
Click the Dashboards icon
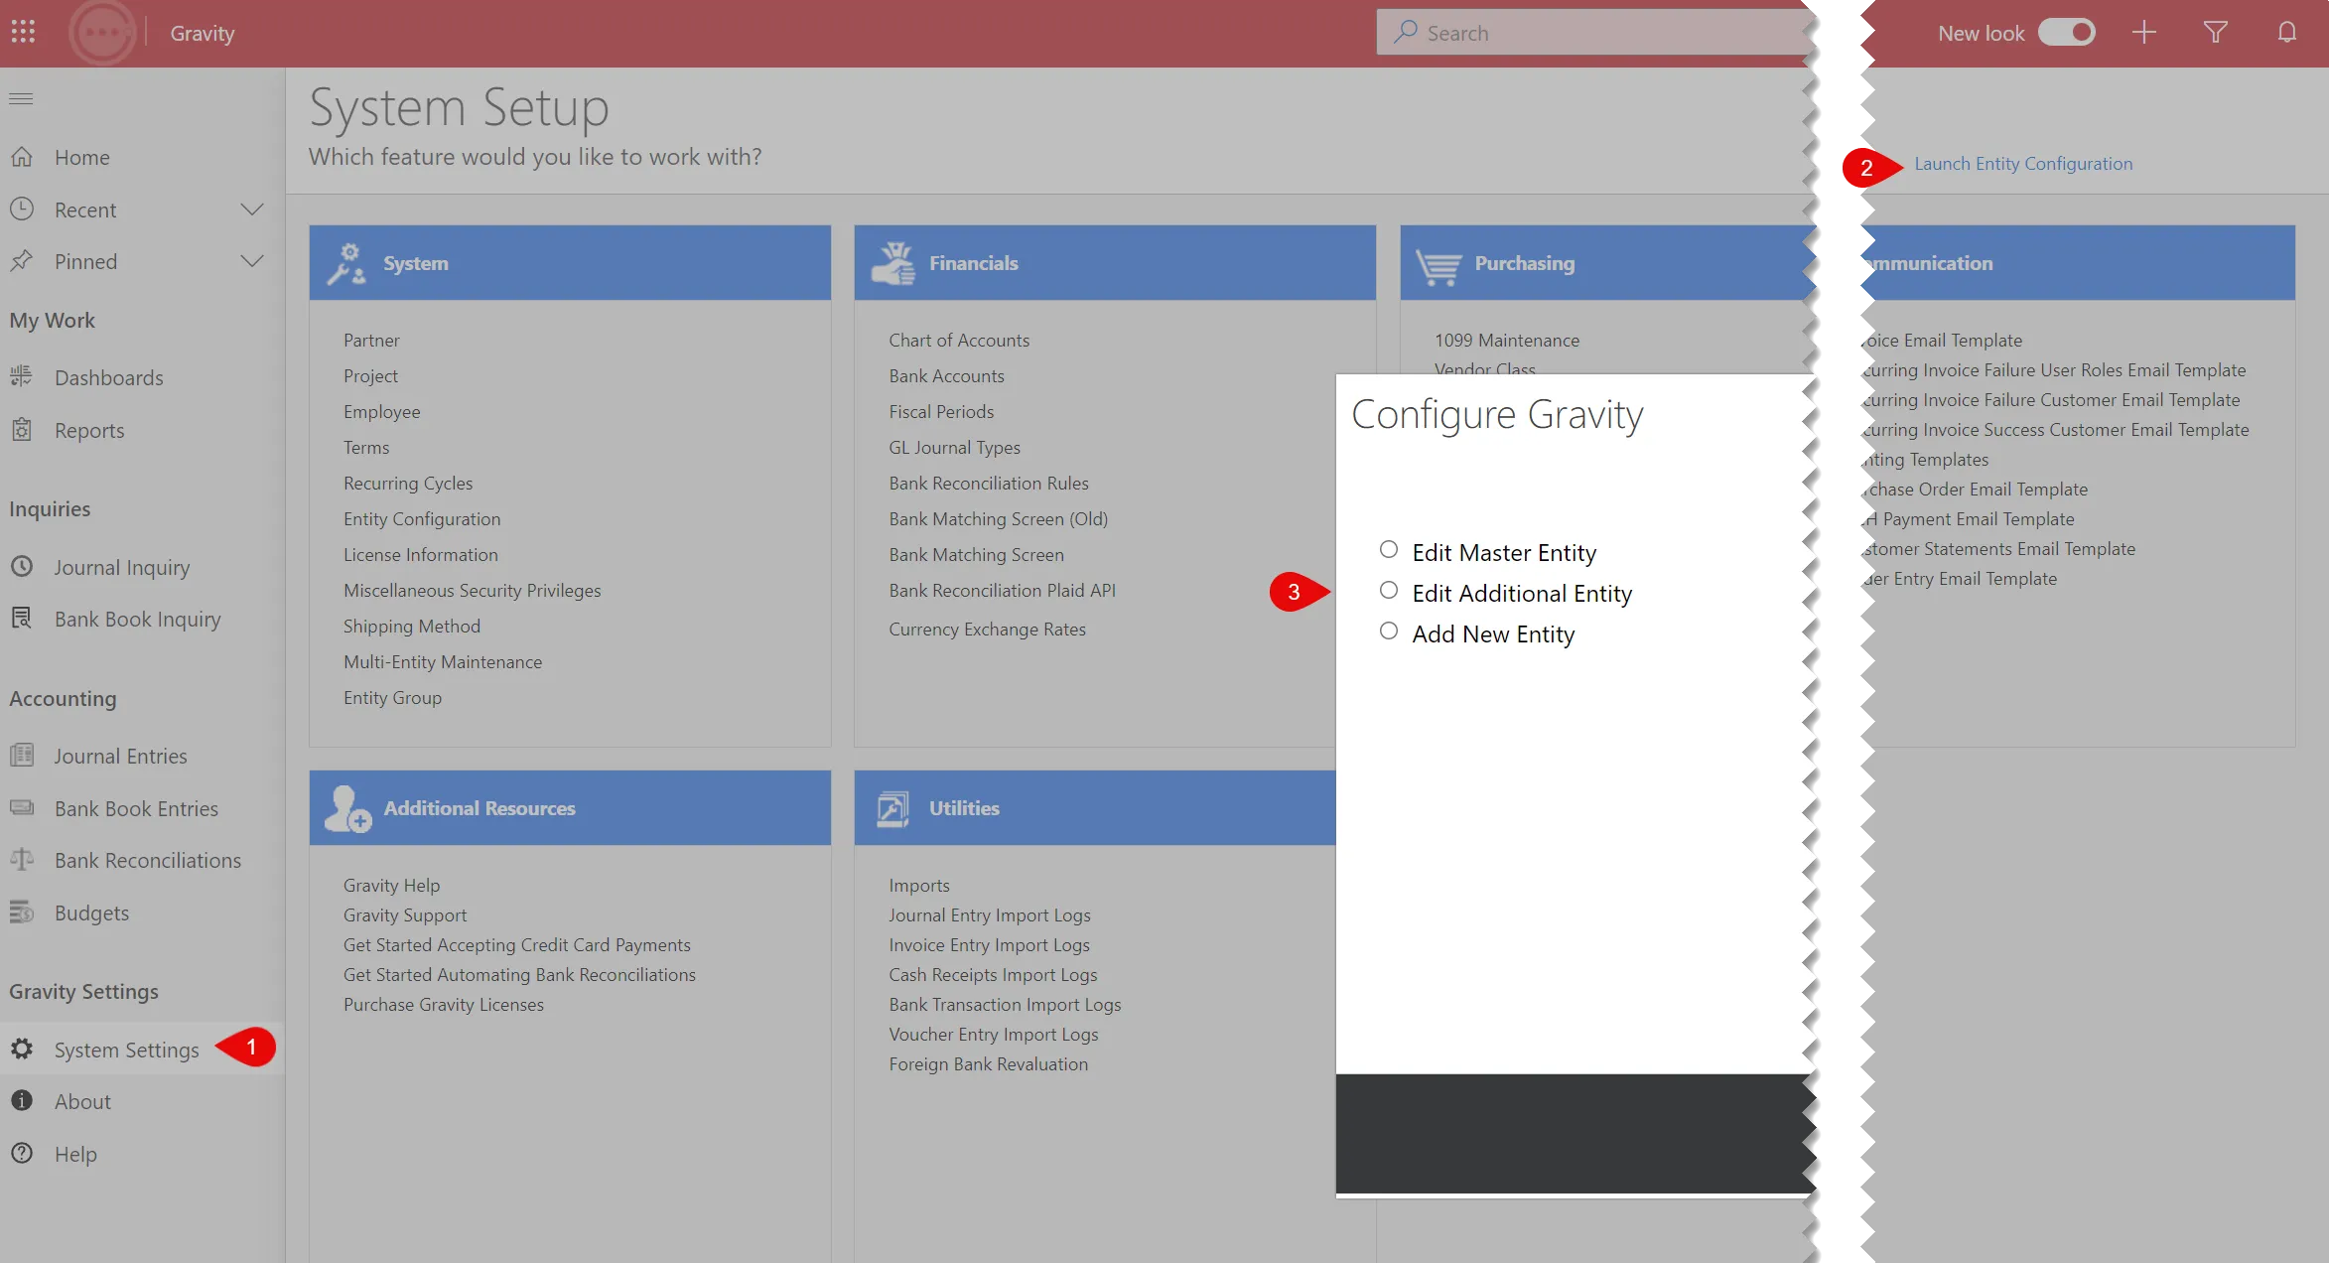(x=22, y=377)
